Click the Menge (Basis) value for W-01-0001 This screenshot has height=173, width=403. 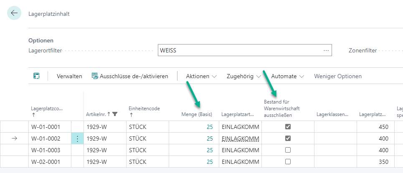point(210,126)
